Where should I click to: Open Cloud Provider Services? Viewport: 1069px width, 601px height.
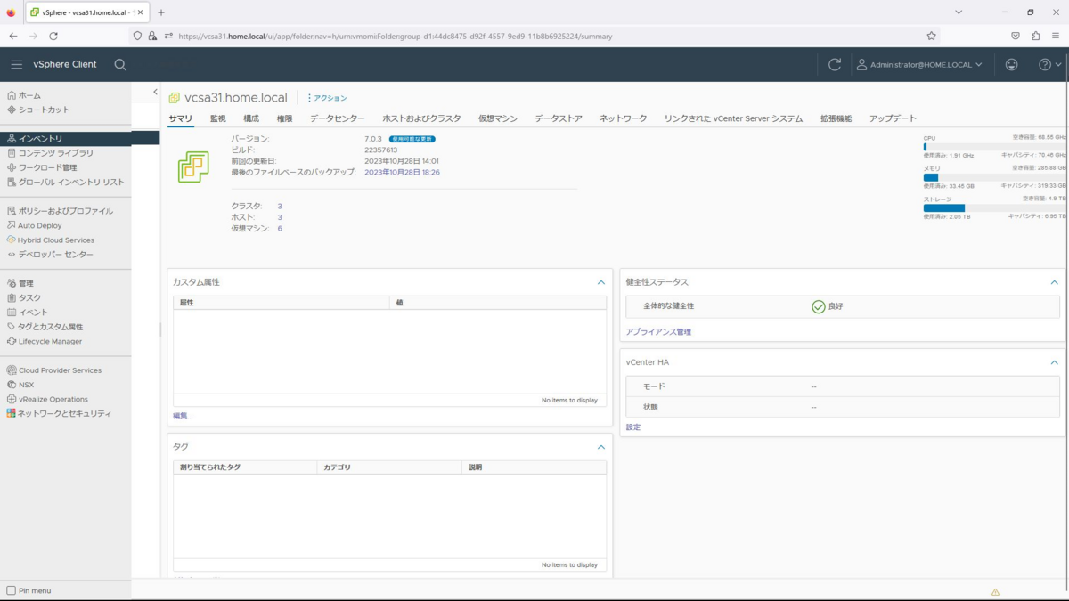tap(54, 370)
